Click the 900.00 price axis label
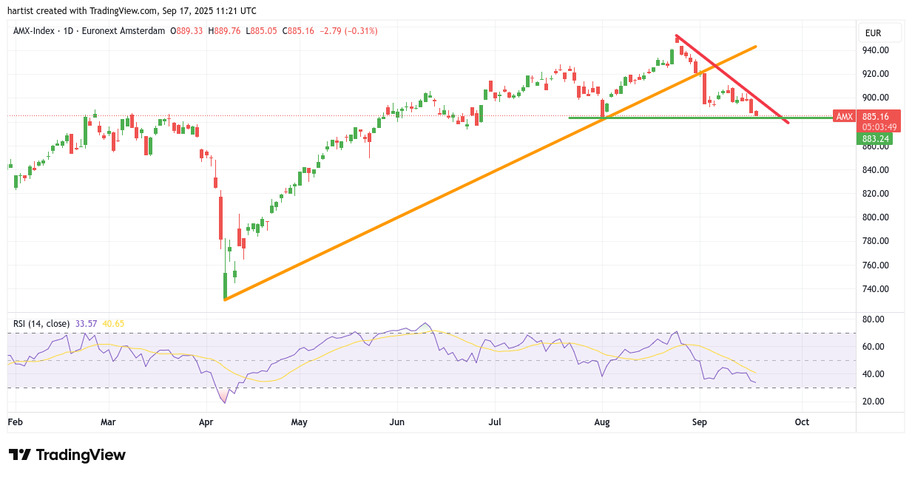This screenshot has height=477, width=912. click(875, 98)
